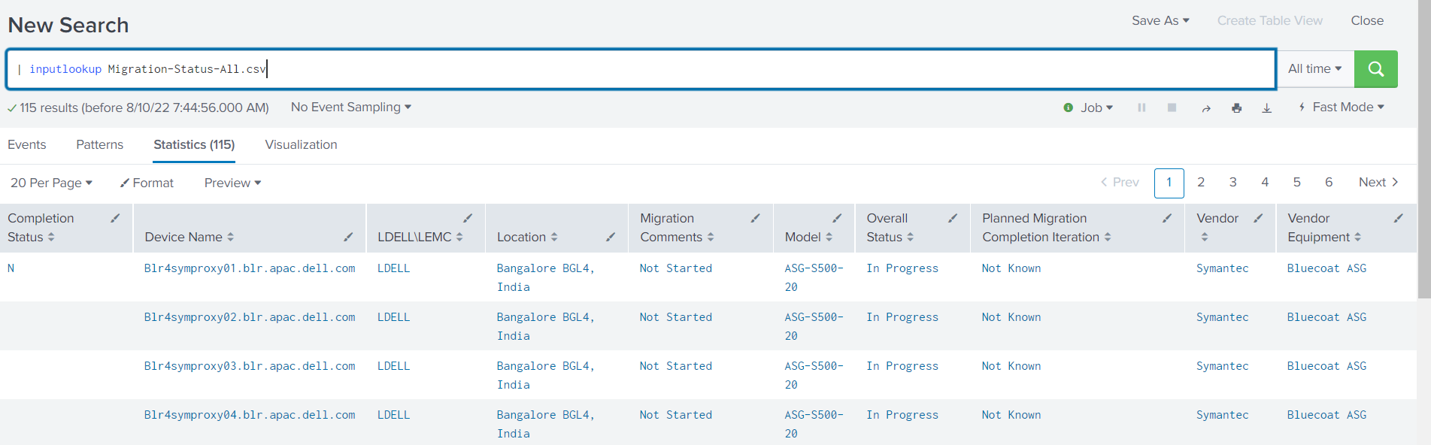Sort by Device Name column arrows
Viewport: 1431px width, 445px height.
(230, 237)
